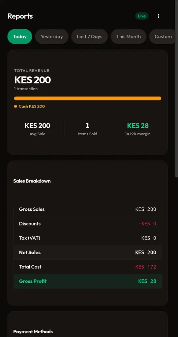Screen dimensions: 178x337
Task: Select the highlighted Net Sales row
Action: (88, 253)
